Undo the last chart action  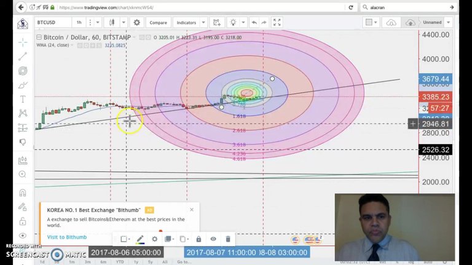[x=254, y=23]
